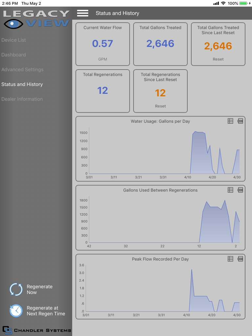Show table view for Gallons Used Between Regenerations
Screen dimensions: 252x336
(230, 190)
